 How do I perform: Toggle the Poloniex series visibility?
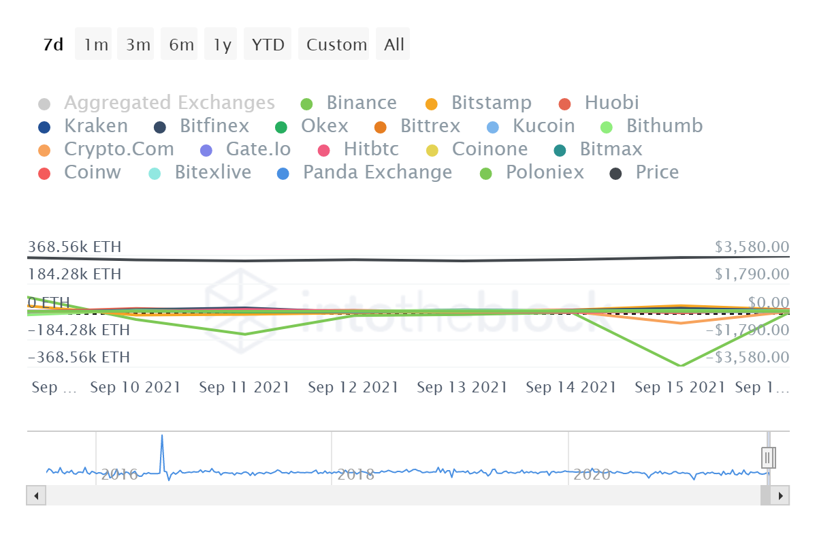pyautogui.click(x=485, y=172)
